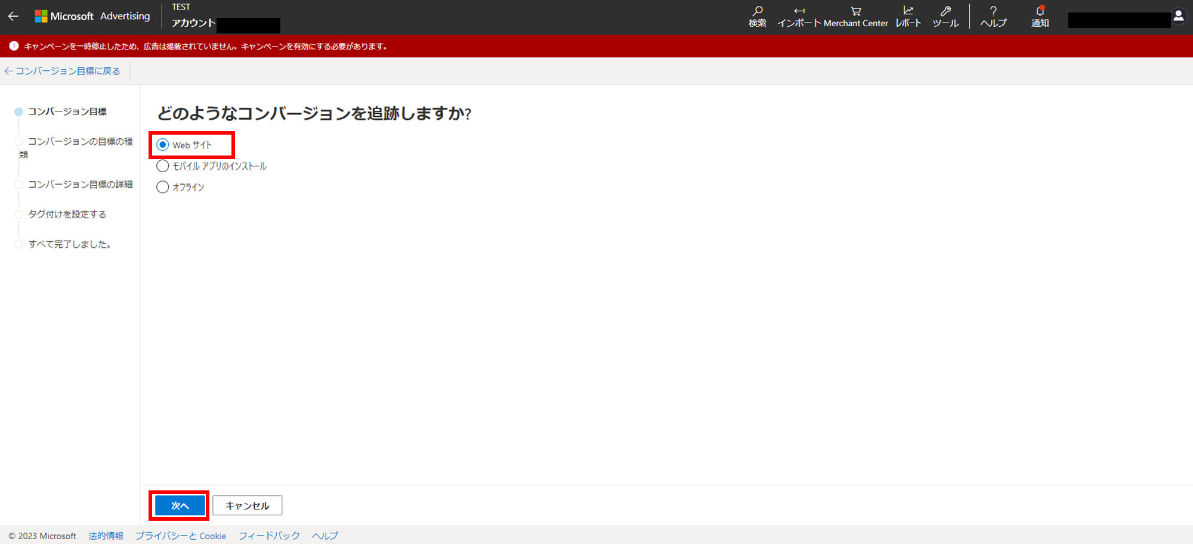Open the 法的情報 footer link
1193x544 pixels.
point(106,536)
